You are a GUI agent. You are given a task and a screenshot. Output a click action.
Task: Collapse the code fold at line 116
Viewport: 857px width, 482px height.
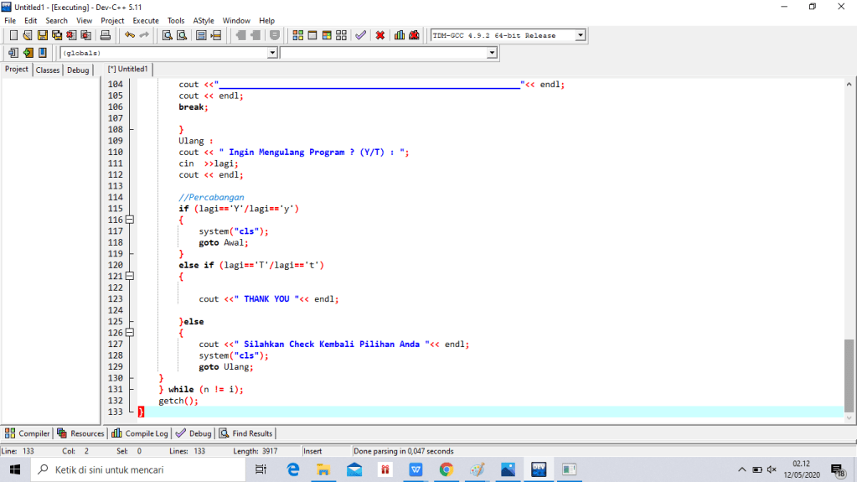pos(130,220)
